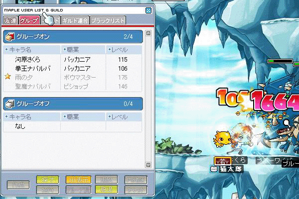Image resolution: width=299 pixels, height=199 pixels.
Task: Click the 猫太郎 name tag icon
Action: click(214, 169)
